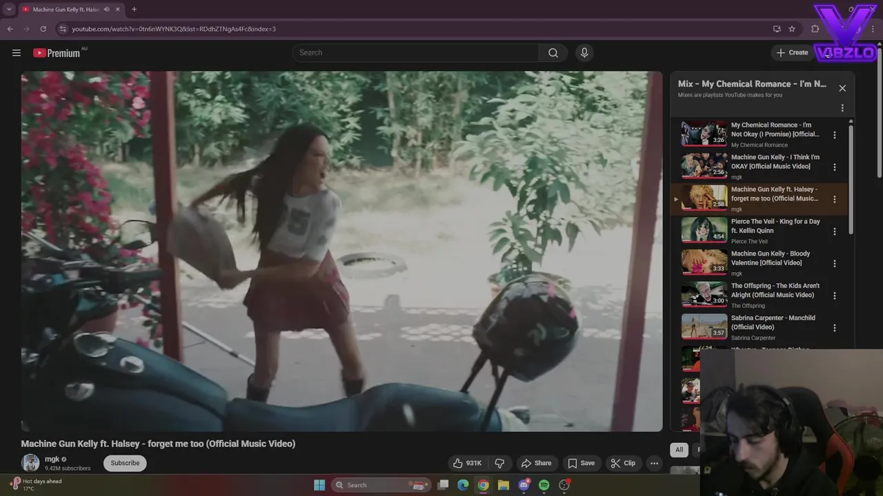The height and width of the screenshot is (496, 883).
Task: Focus the YouTube search input field
Action: [x=415, y=52]
